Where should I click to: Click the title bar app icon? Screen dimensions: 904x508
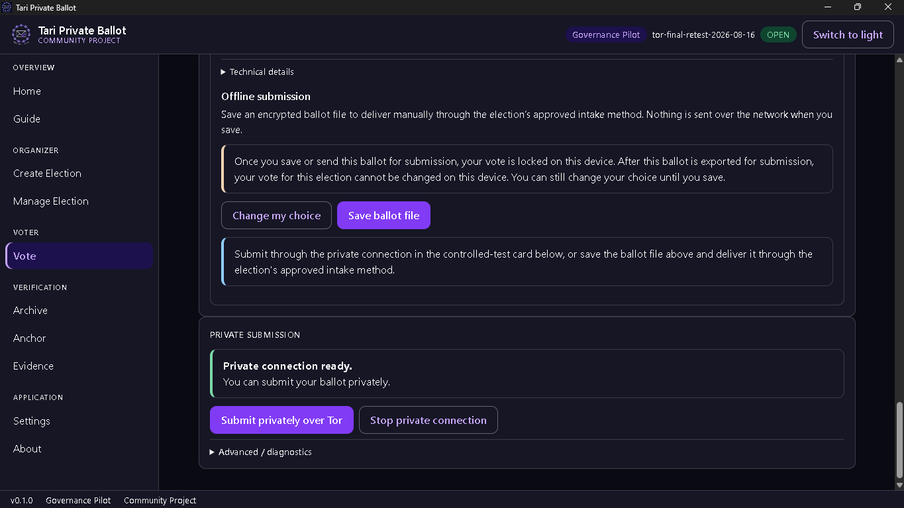coord(7,7)
